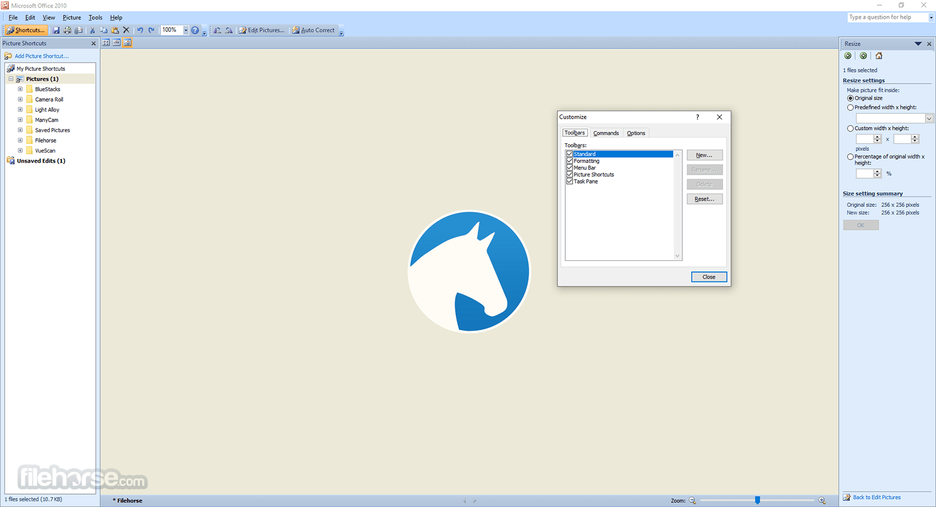The width and height of the screenshot is (936, 507).
Task: Click Close button in Customize dialog
Action: (x=709, y=277)
